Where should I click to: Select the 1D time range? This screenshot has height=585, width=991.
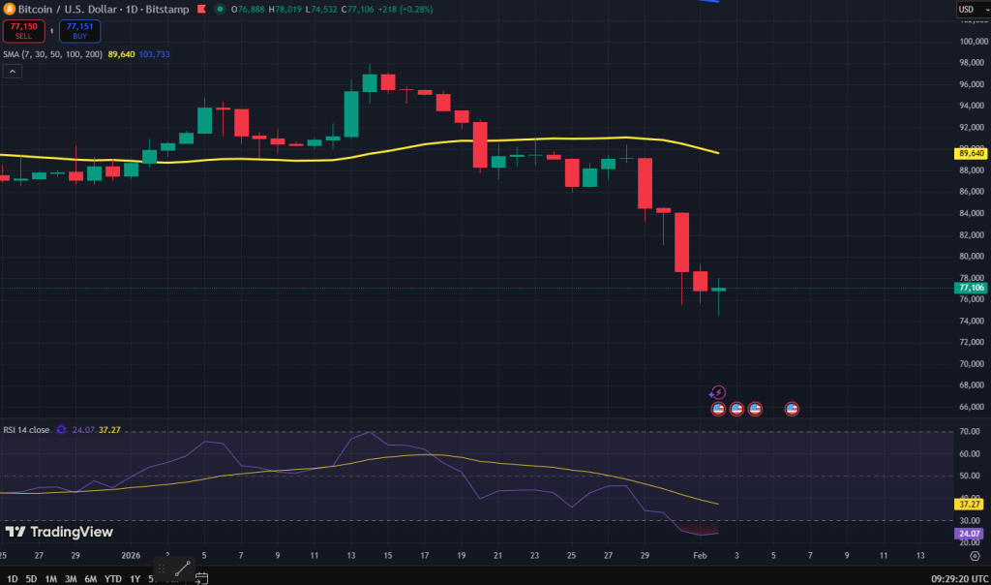click(12, 578)
